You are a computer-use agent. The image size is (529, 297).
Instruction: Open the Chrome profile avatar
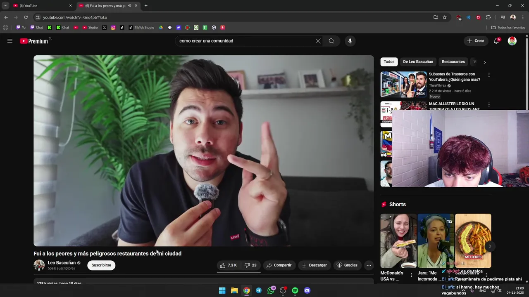pos(513,17)
